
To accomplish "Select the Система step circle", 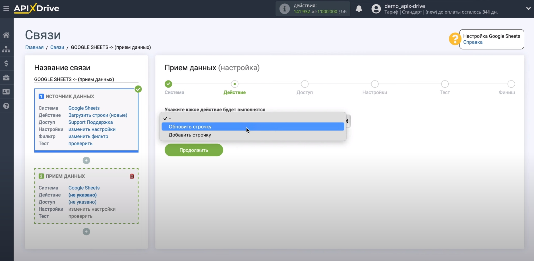I will click(168, 84).
